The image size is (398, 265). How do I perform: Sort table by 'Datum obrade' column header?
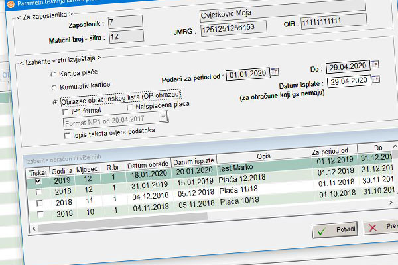(148, 164)
